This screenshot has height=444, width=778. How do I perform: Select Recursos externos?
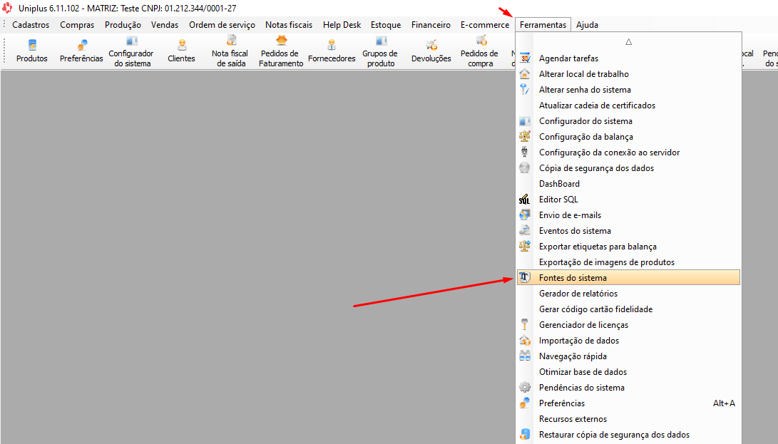click(x=629, y=418)
